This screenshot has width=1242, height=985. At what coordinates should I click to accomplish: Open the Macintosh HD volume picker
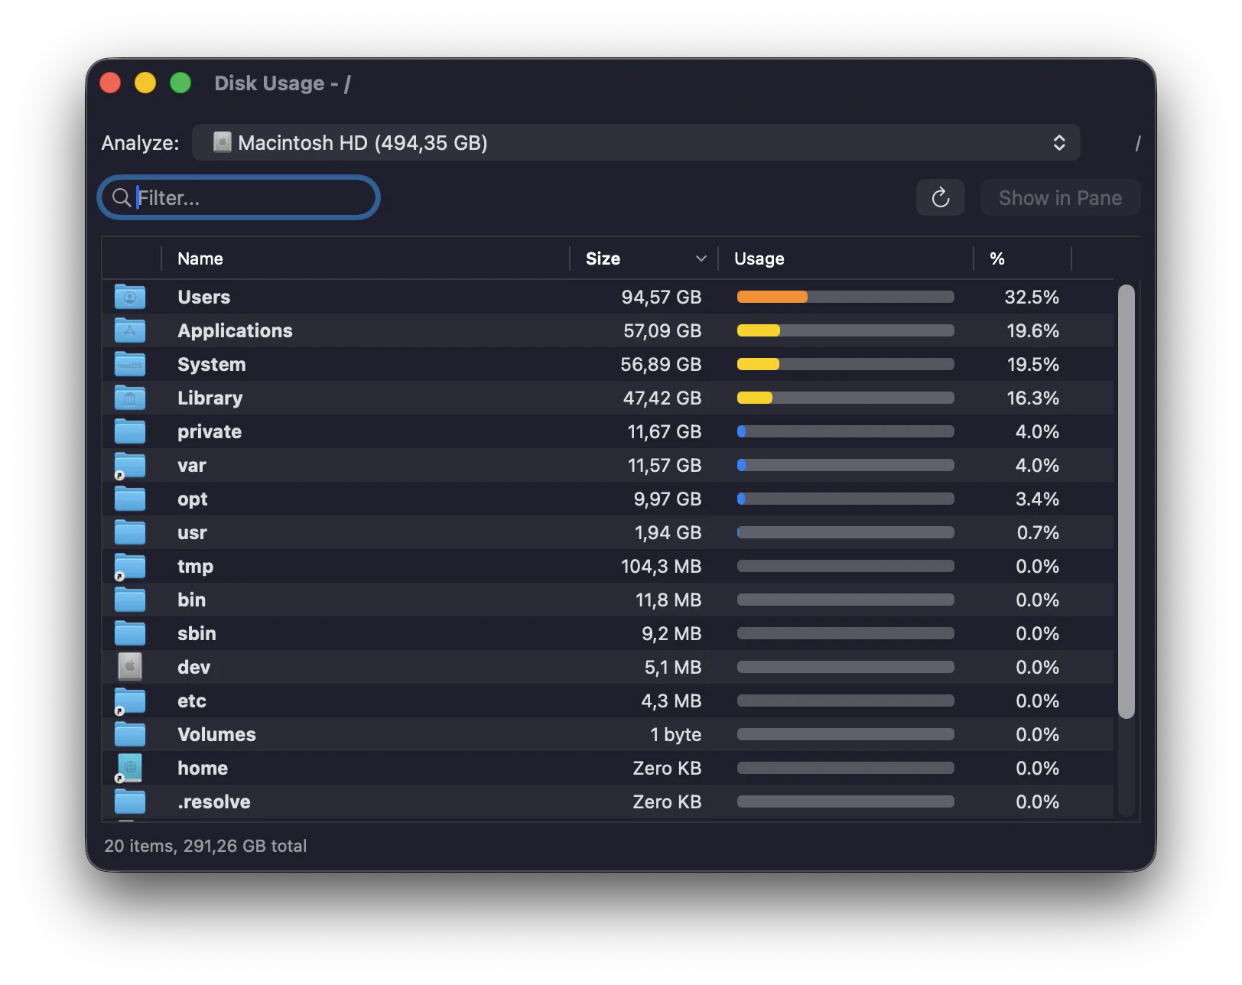pos(1059,142)
